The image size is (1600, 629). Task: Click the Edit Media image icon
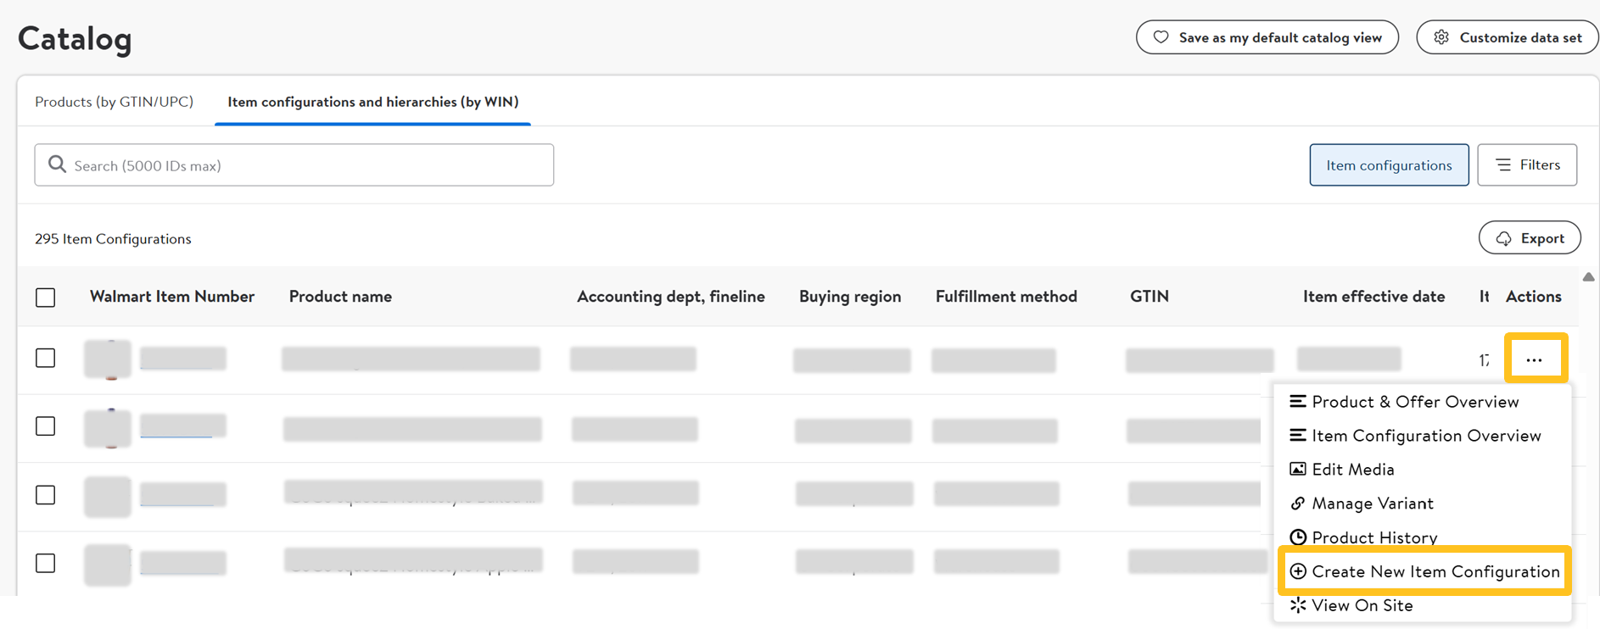pyautogui.click(x=1298, y=469)
